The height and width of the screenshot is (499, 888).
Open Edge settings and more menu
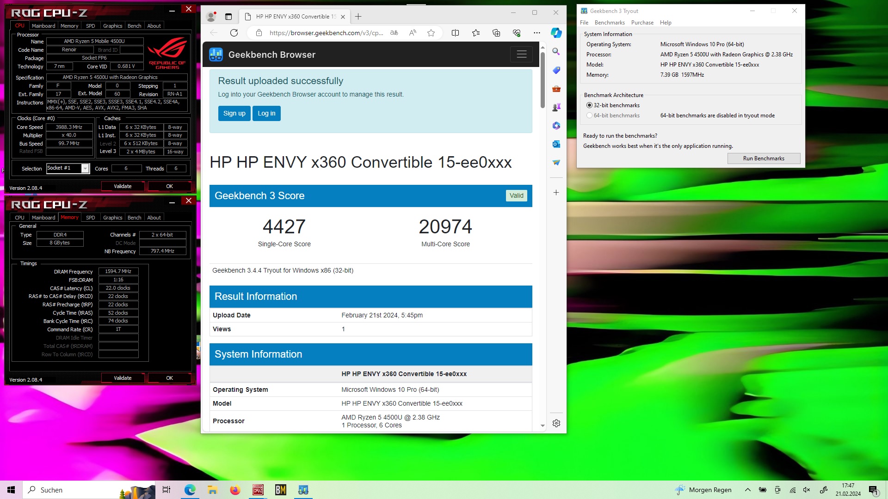click(x=536, y=33)
